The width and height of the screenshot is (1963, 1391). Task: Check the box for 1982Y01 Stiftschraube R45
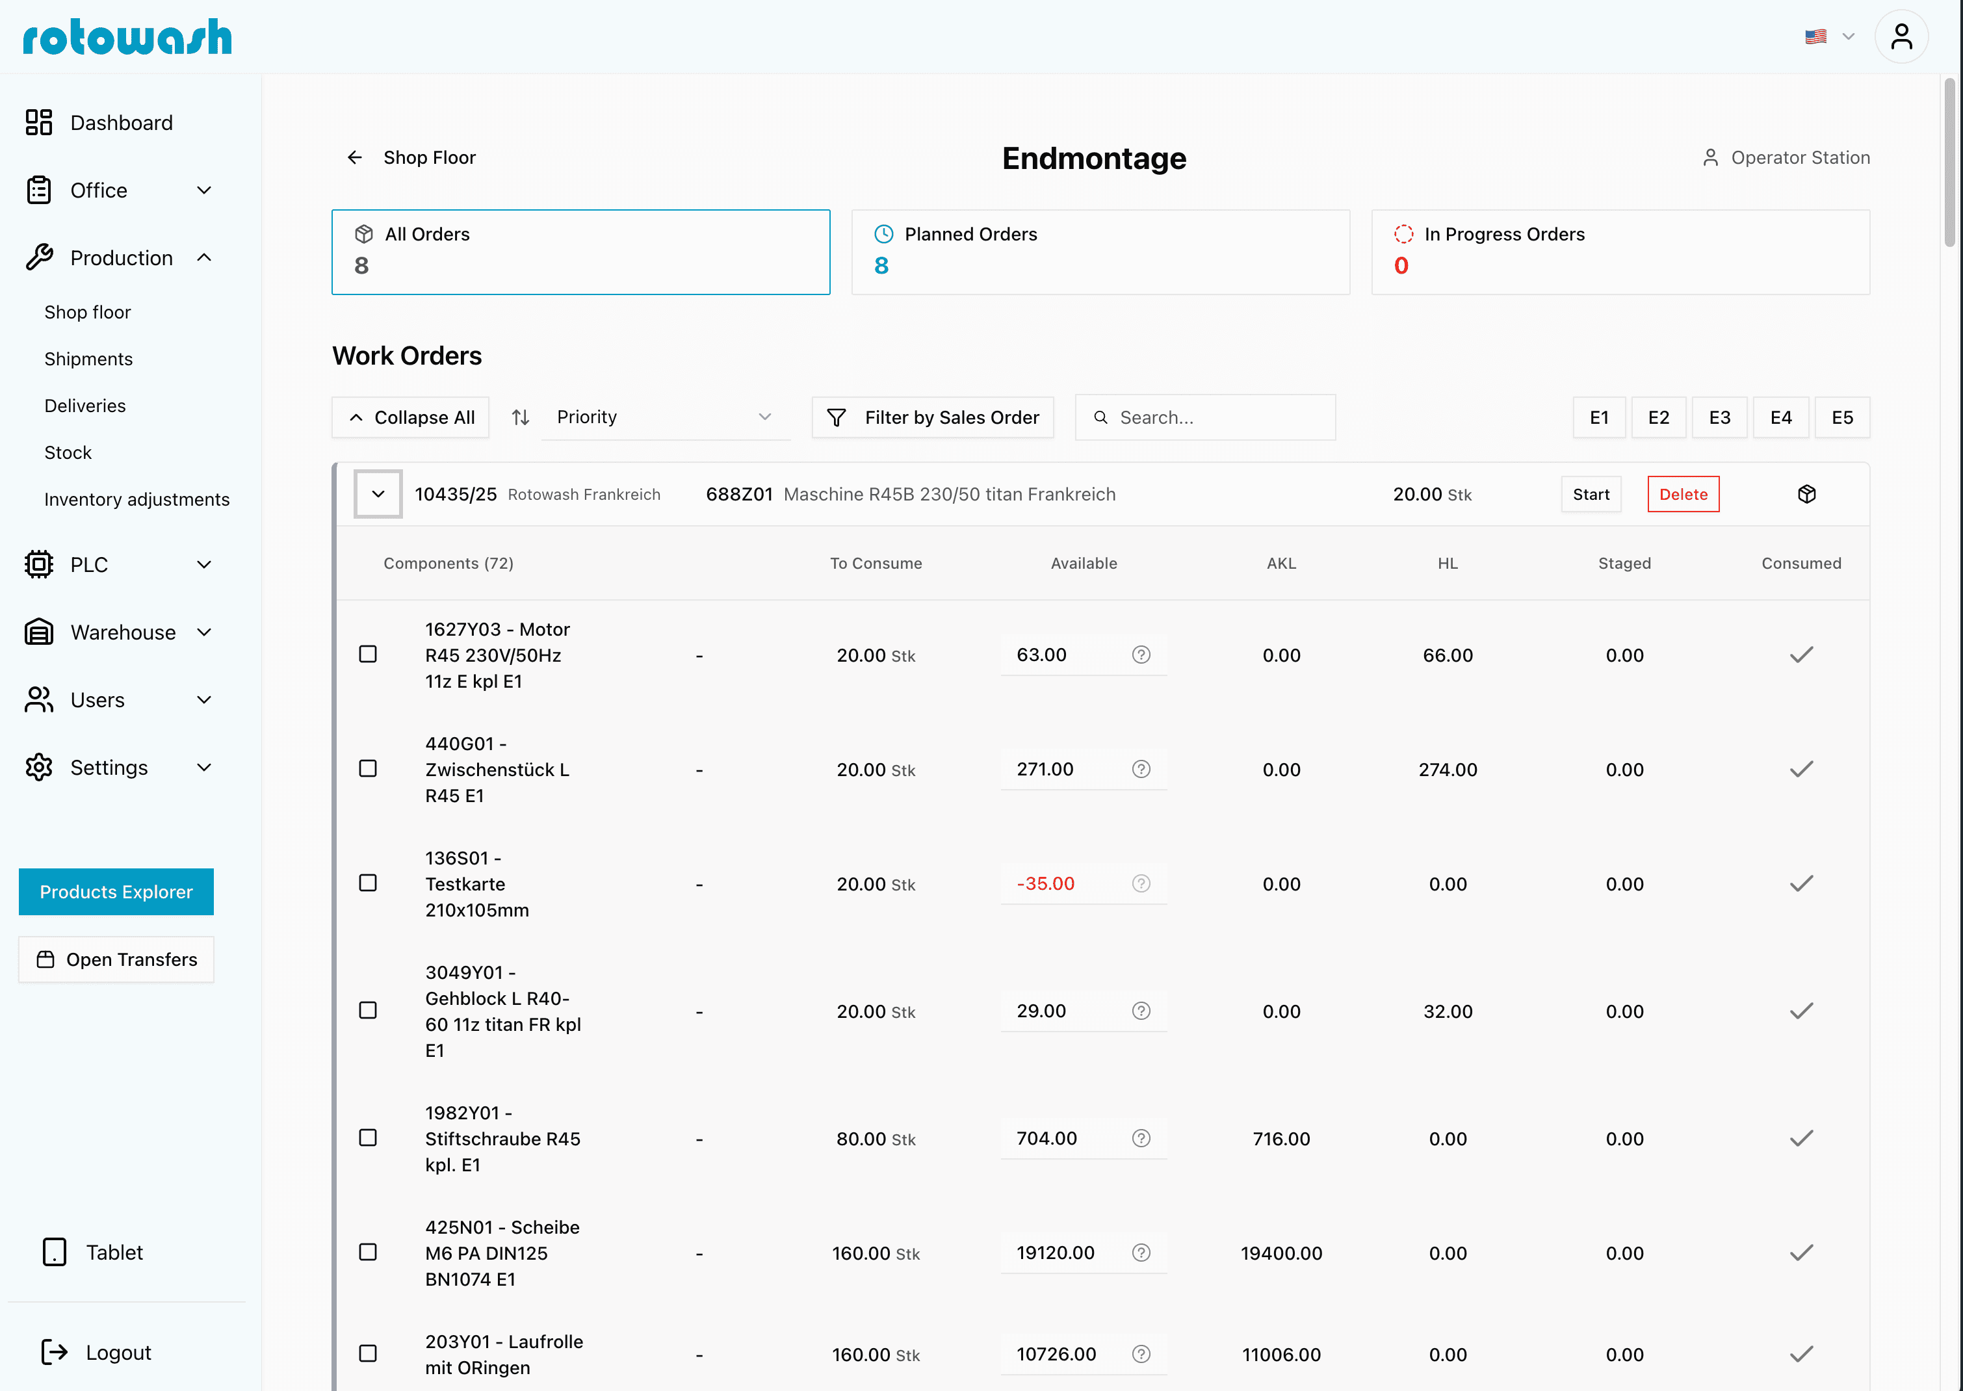367,1137
